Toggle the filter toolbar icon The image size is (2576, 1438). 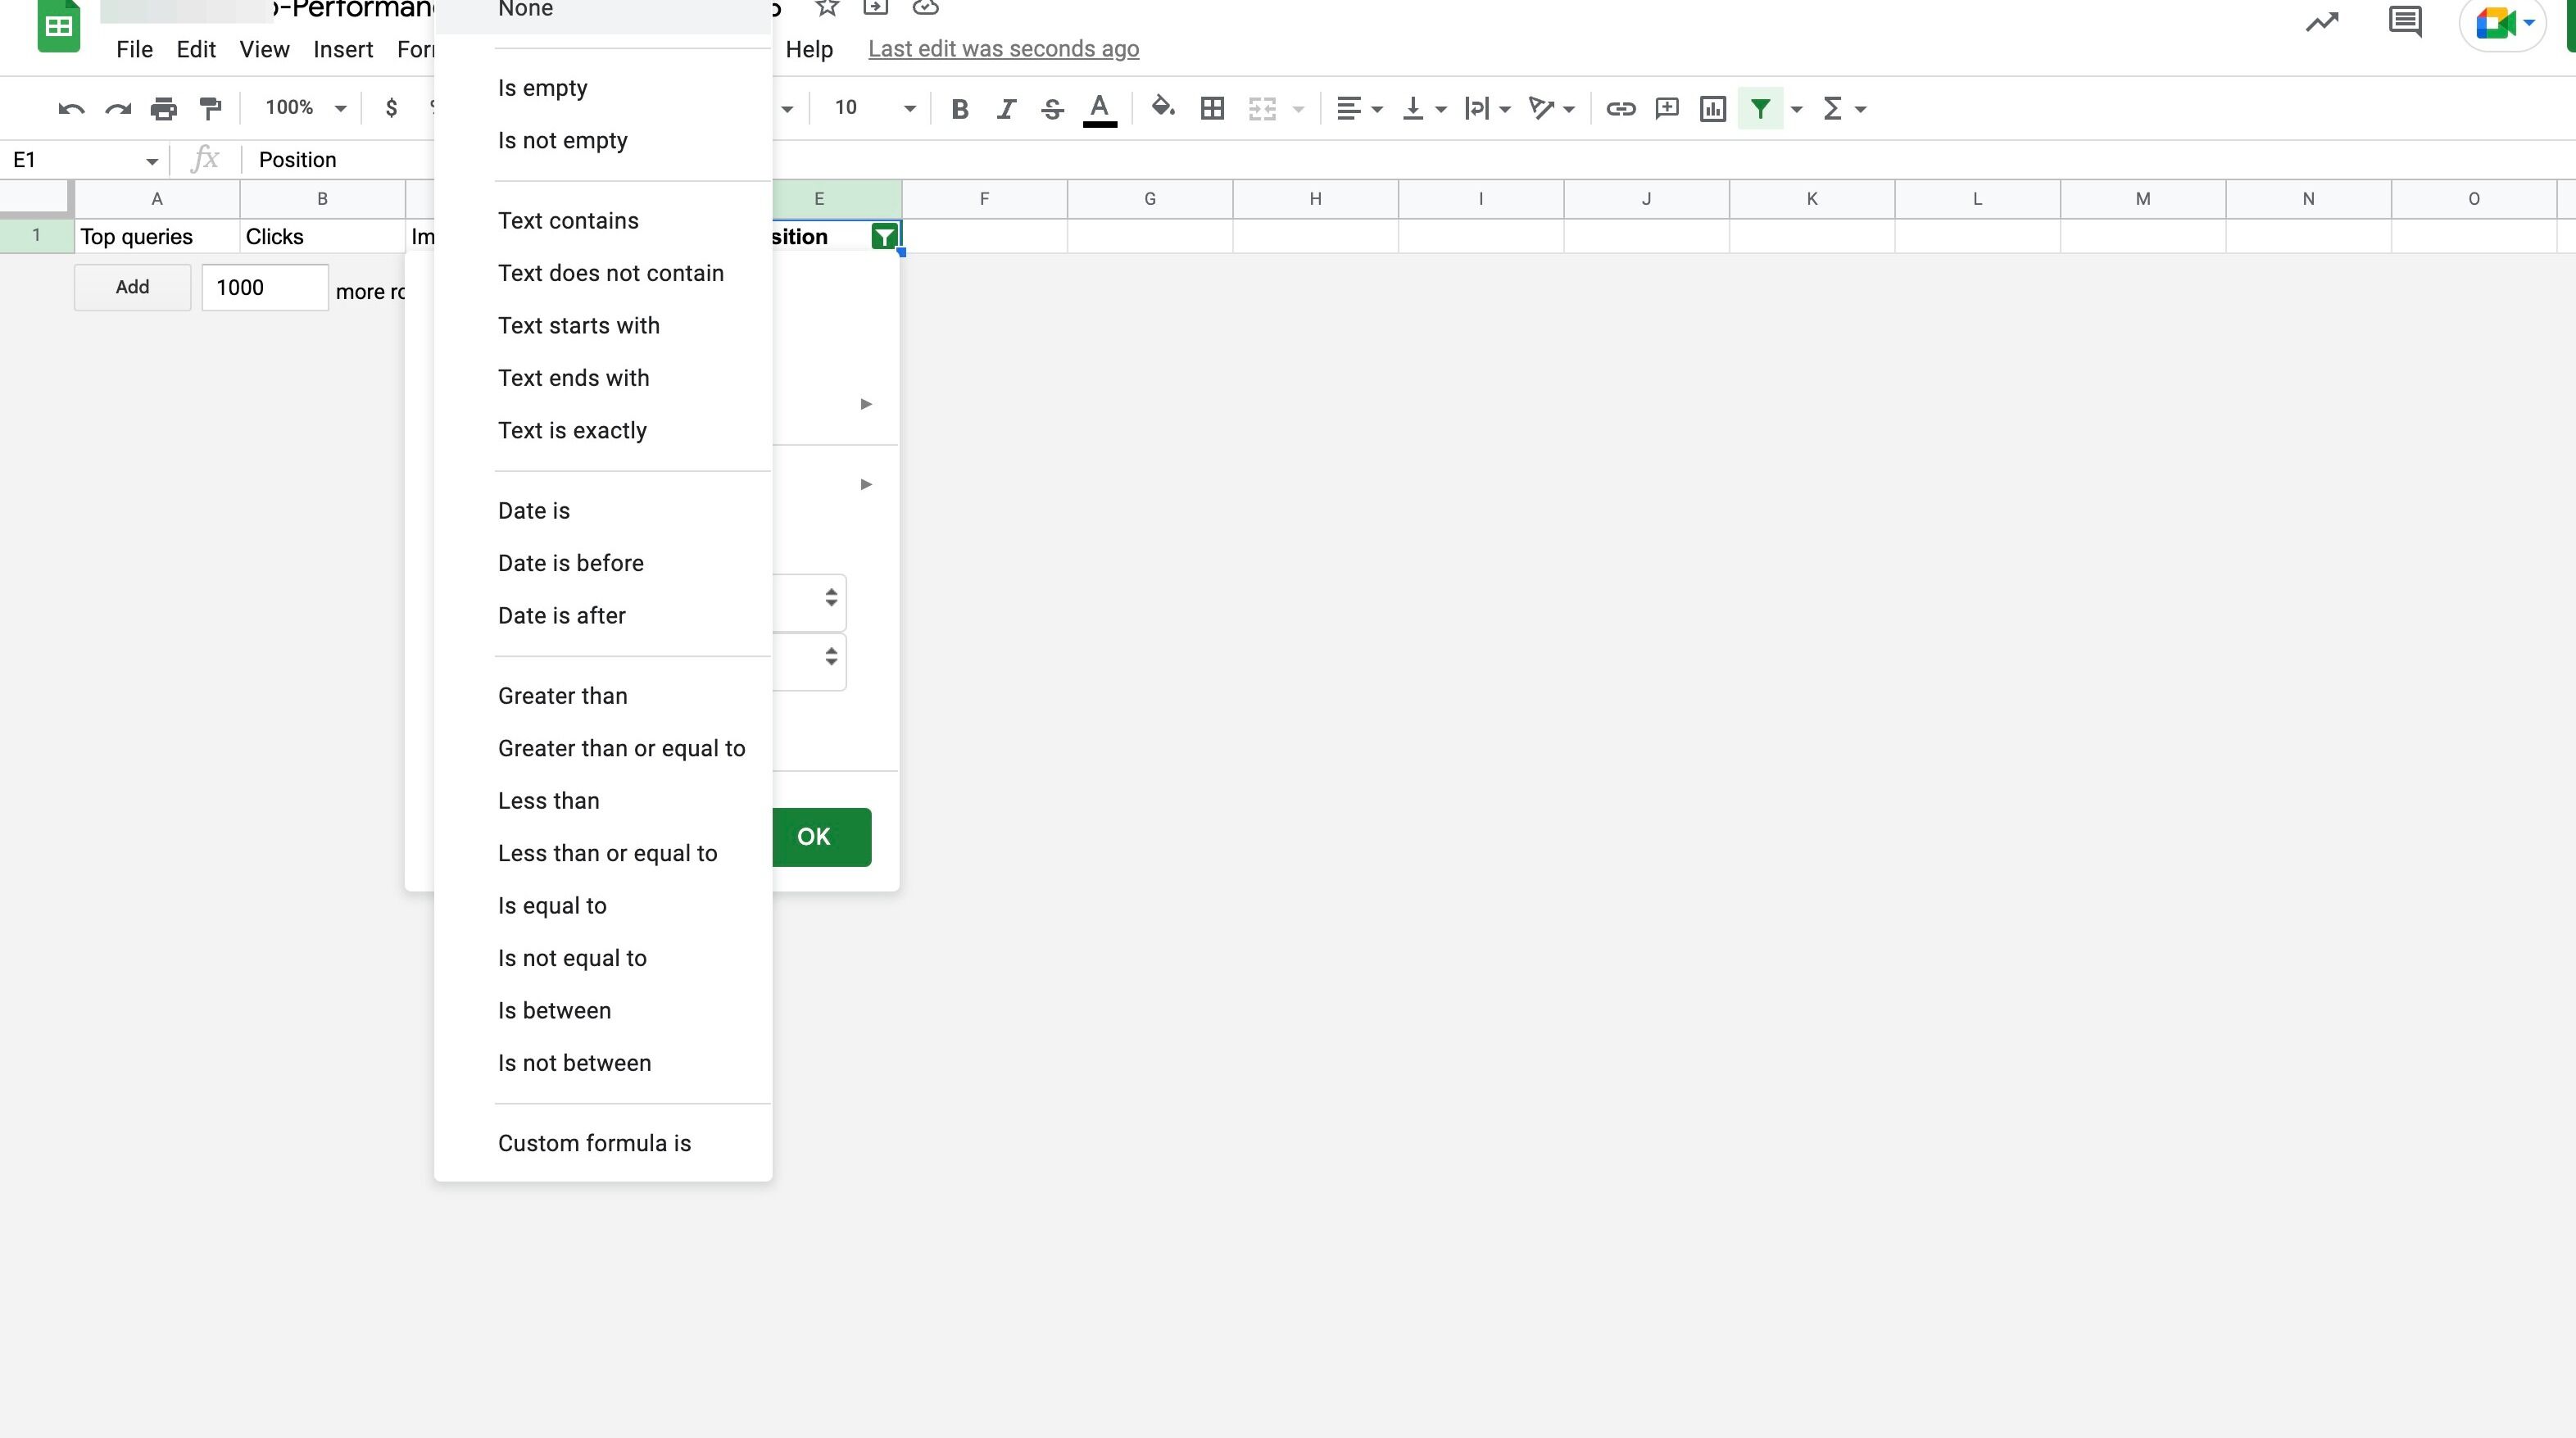point(1761,108)
